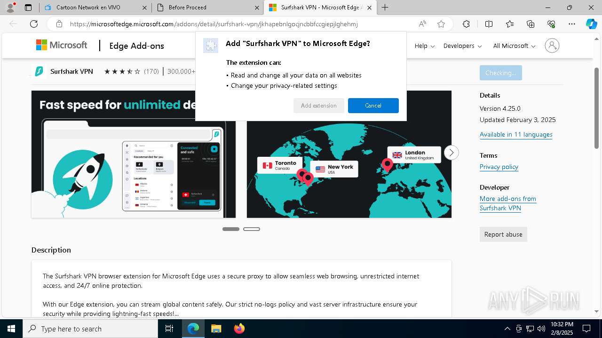
Task: Click the padlock site information icon
Action: coord(59,24)
